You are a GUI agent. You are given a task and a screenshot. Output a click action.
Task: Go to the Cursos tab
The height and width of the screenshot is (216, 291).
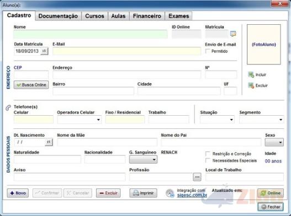[94, 16]
